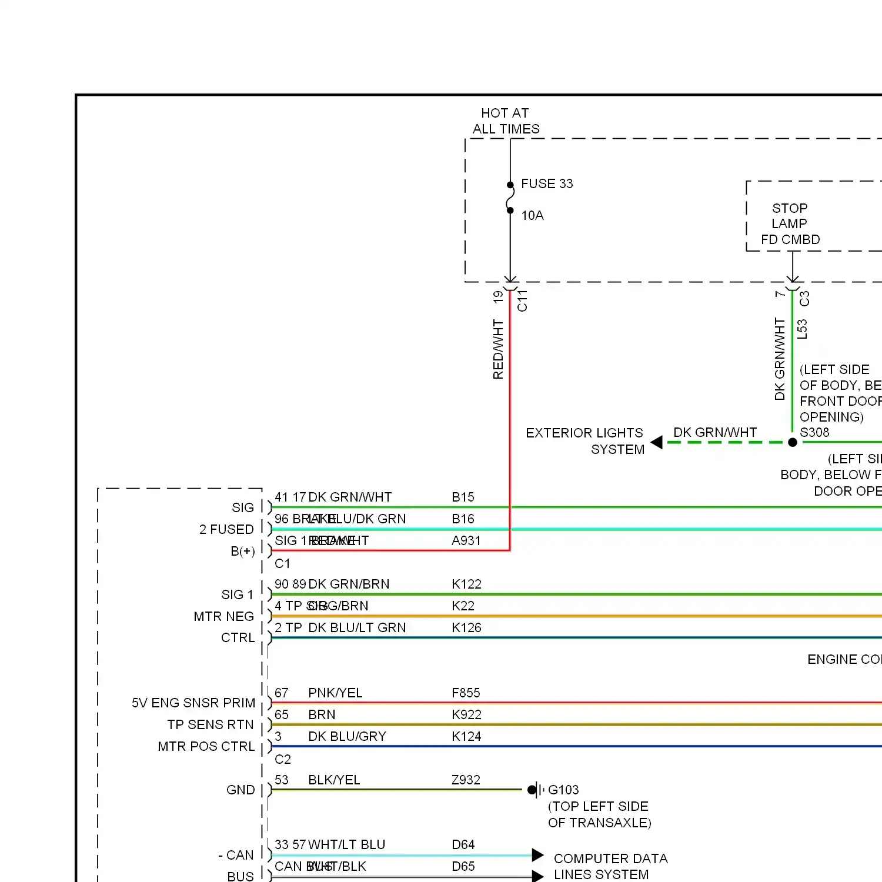The width and height of the screenshot is (882, 882).
Task: Click the ground symbol next to G103
Action: (536, 790)
